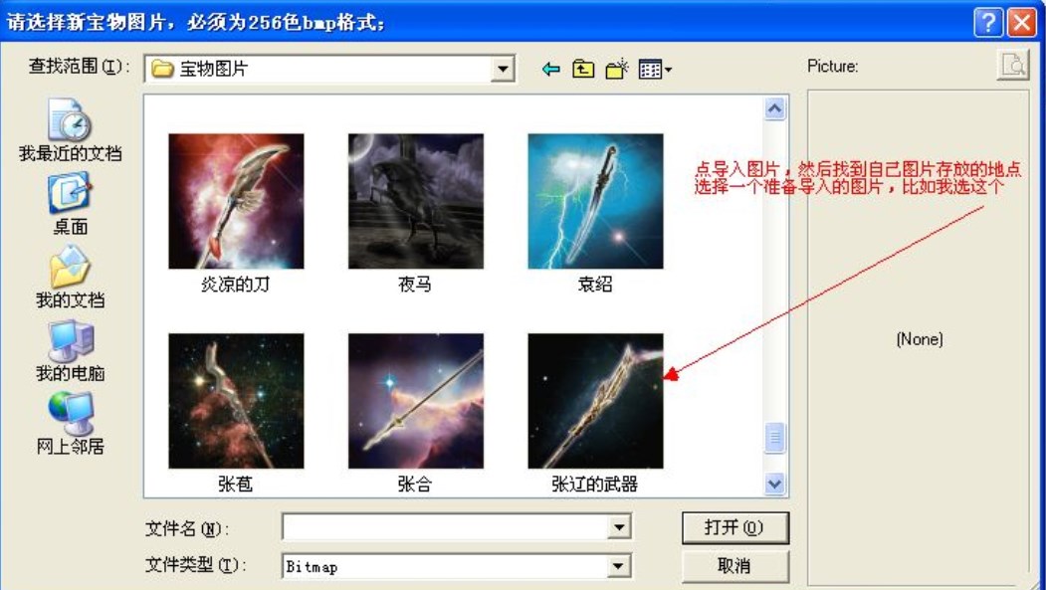Expand the 查找范围 folder dropdown

pyautogui.click(x=503, y=69)
